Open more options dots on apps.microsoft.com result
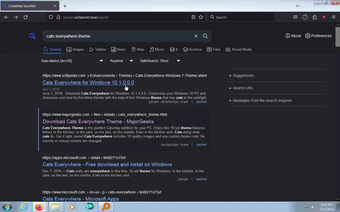Viewport: 340px width, 212px height. 192,179
